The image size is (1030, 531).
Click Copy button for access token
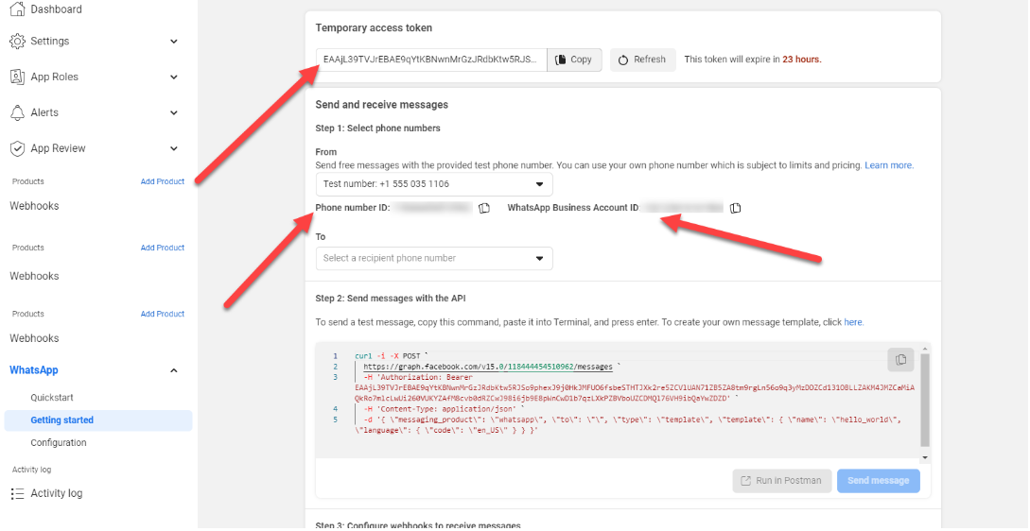[574, 60]
